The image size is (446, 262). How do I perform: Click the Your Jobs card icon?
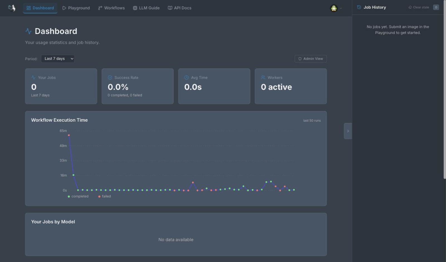click(33, 77)
